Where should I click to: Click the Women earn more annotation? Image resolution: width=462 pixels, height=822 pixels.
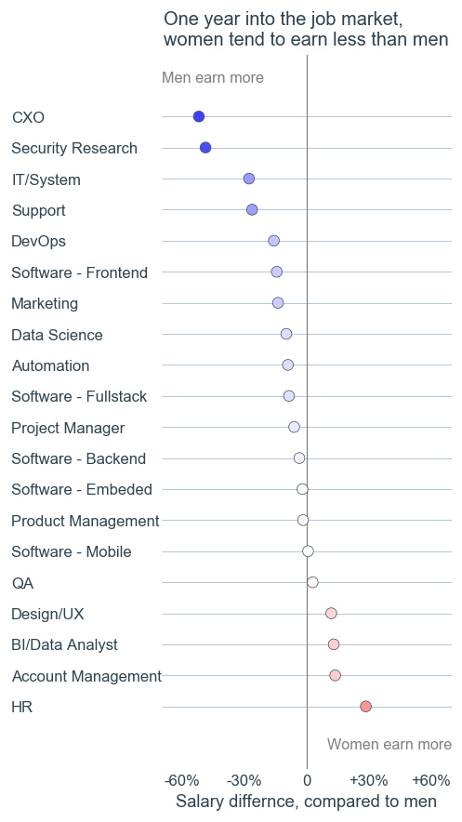(389, 745)
